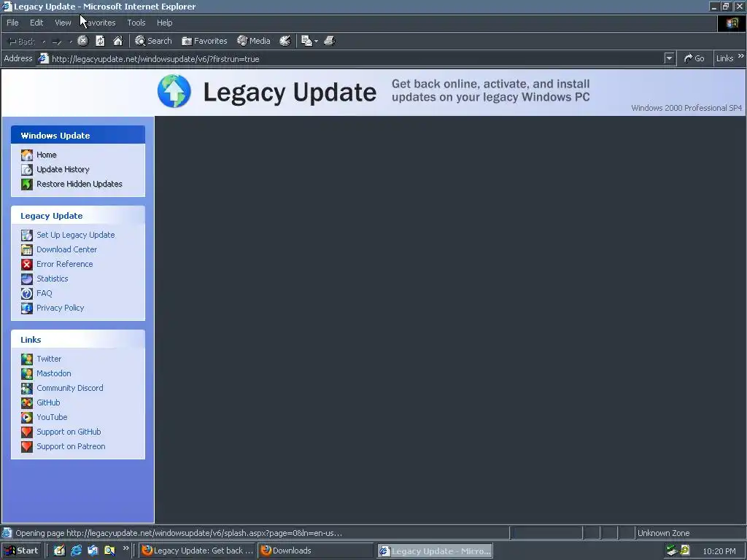
Task: Open the Search pane from toolbar
Action: tap(153, 41)
